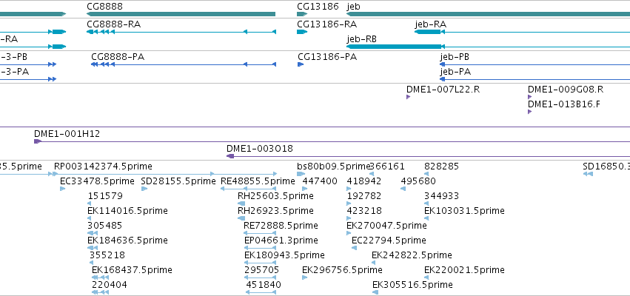Select EST EC33478.5prime label
The width and height of the screenshot is (630, 296).
[97, 181]
